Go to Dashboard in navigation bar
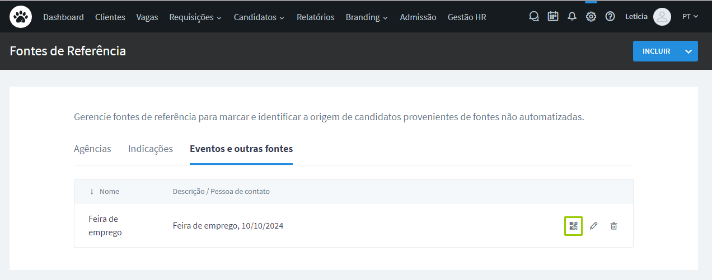 coord(63,17)
